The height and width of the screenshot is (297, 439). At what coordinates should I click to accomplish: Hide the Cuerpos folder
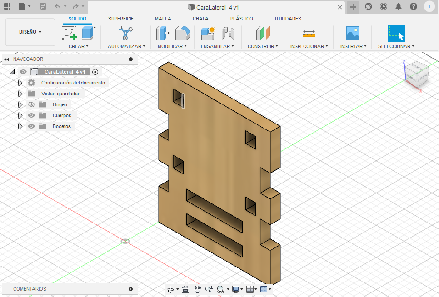(x=31, y=115)
